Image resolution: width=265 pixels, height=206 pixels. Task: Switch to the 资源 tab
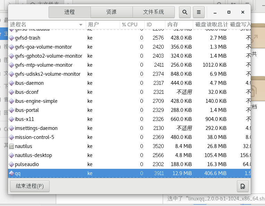pos(111,12)
